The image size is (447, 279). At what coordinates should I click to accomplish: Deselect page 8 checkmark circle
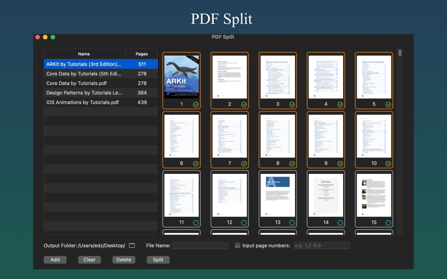click(x=292, y=164)
